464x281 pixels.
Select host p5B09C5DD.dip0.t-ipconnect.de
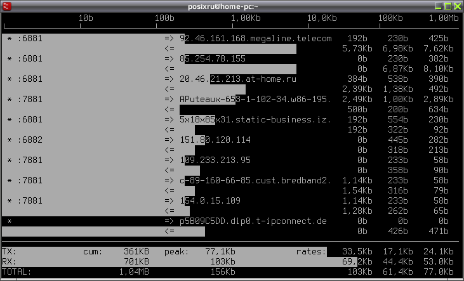click(253, 221)
